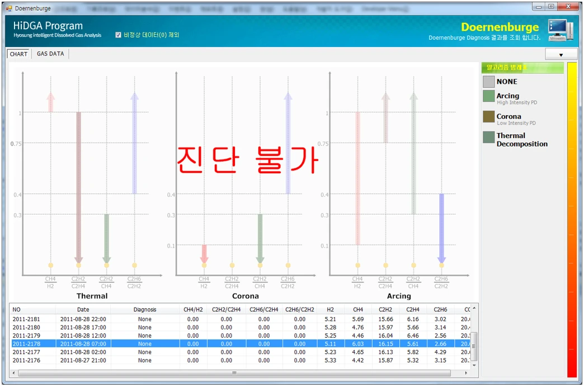Click the C2H6/C2H2 column header
This screenshot has width=584, height=387.
[x=300, y=309]
